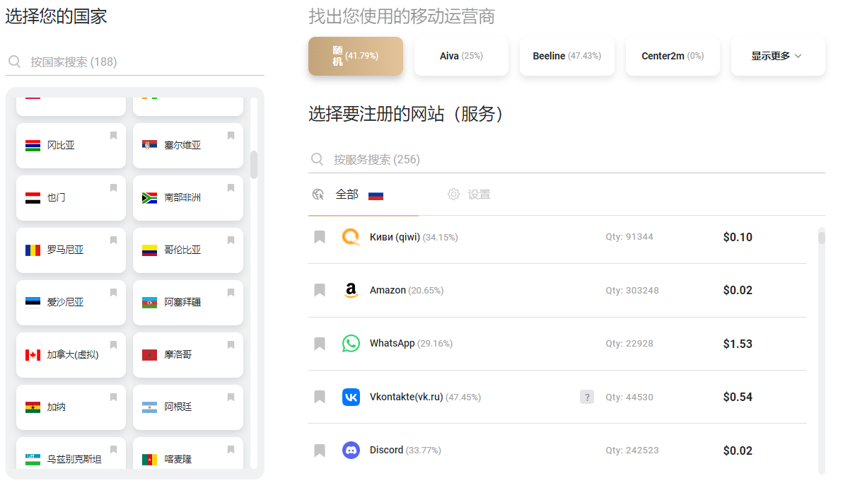Focus the 按服务搜索 search field
The height and width of the screenshot is (488, 843).
[566, 159]
